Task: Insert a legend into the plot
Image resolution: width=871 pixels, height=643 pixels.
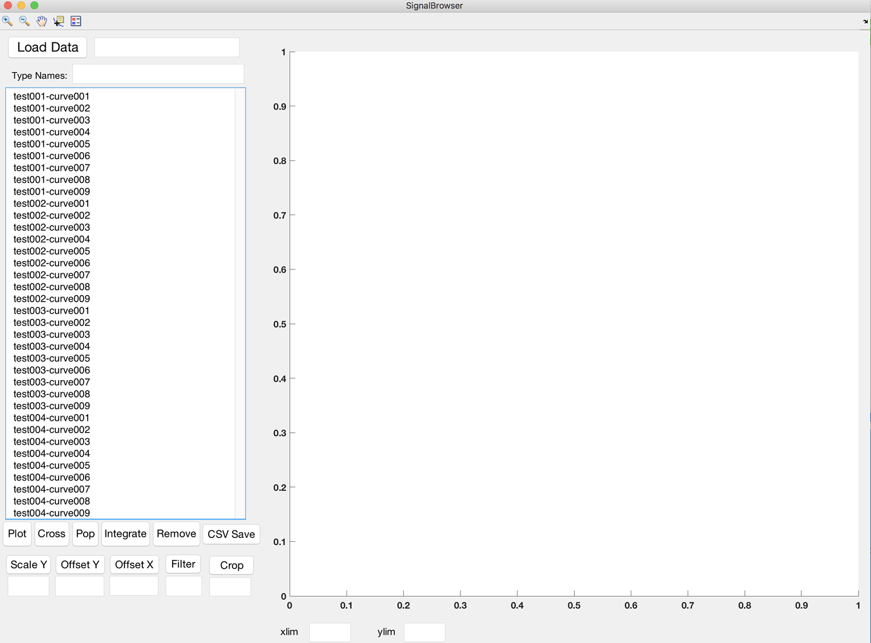Action: tap(75, 21)
